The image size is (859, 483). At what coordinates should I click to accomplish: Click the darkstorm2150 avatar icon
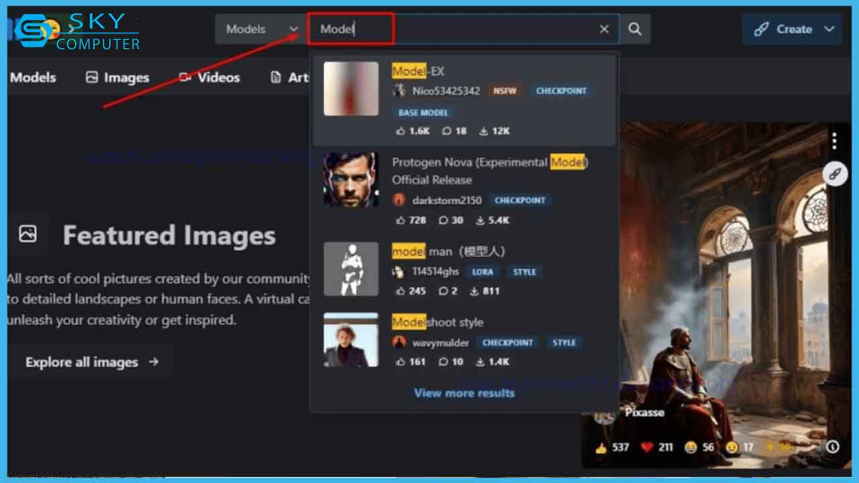point(399,200)
